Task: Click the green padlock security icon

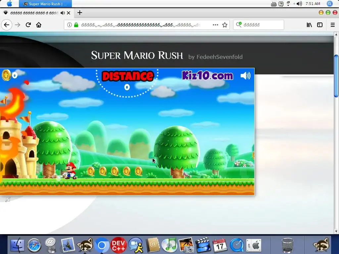Action: click(x=76, y=25)
